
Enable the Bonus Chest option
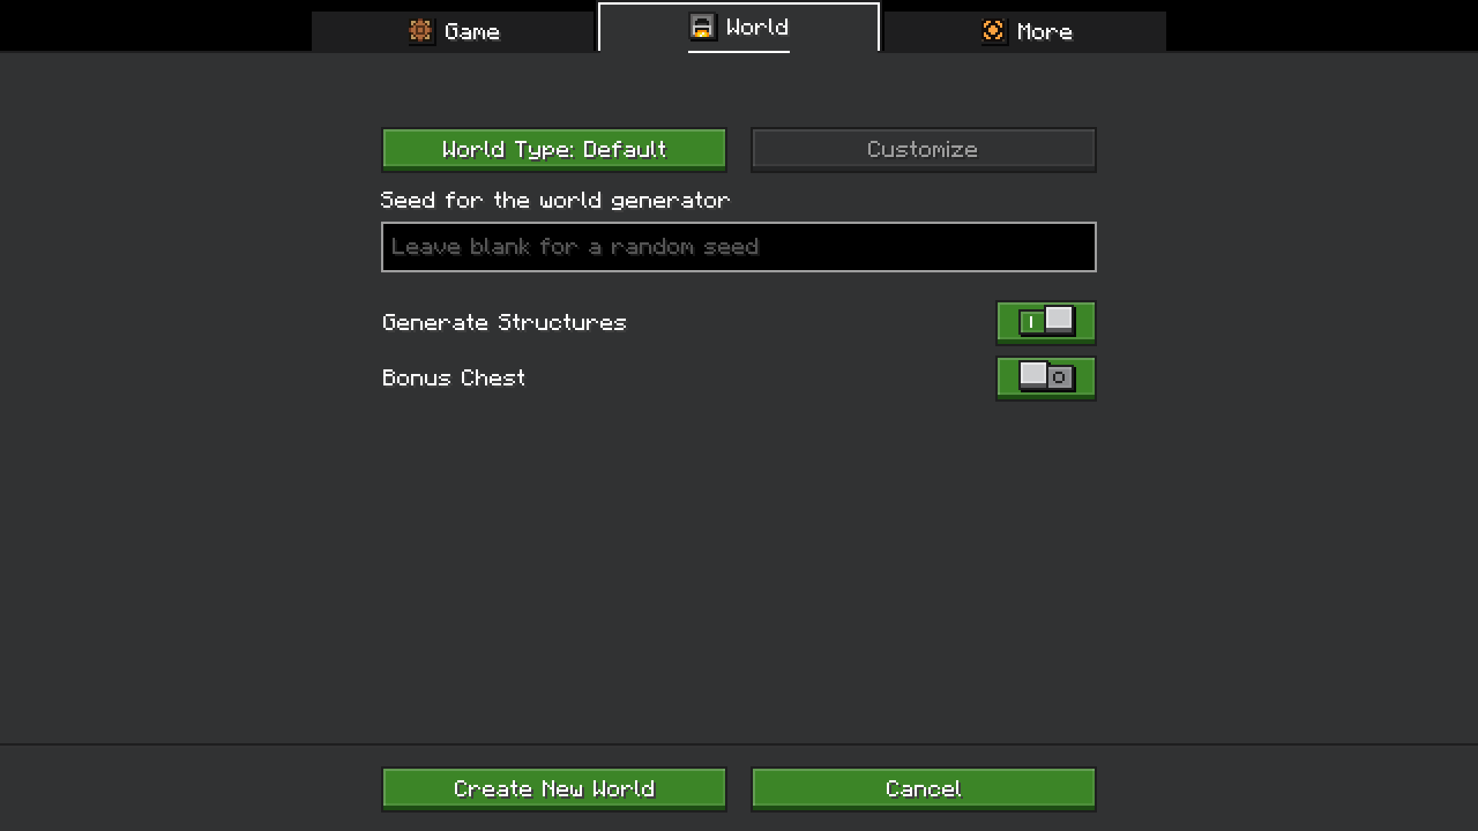(x=1045, y=378)
